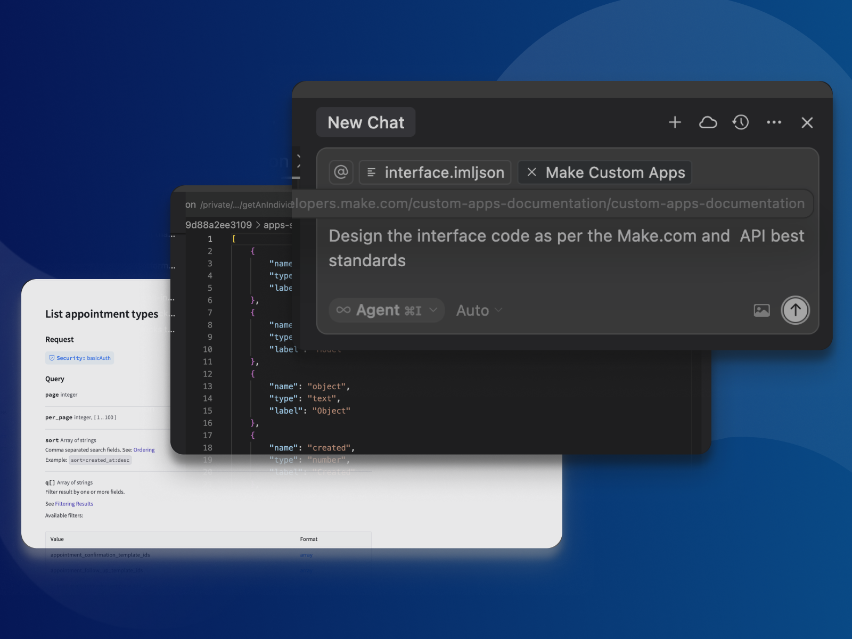Viewport: 852px width, 639px height.
Task: Open the three-dot more options menu
Action: point(774,122)
